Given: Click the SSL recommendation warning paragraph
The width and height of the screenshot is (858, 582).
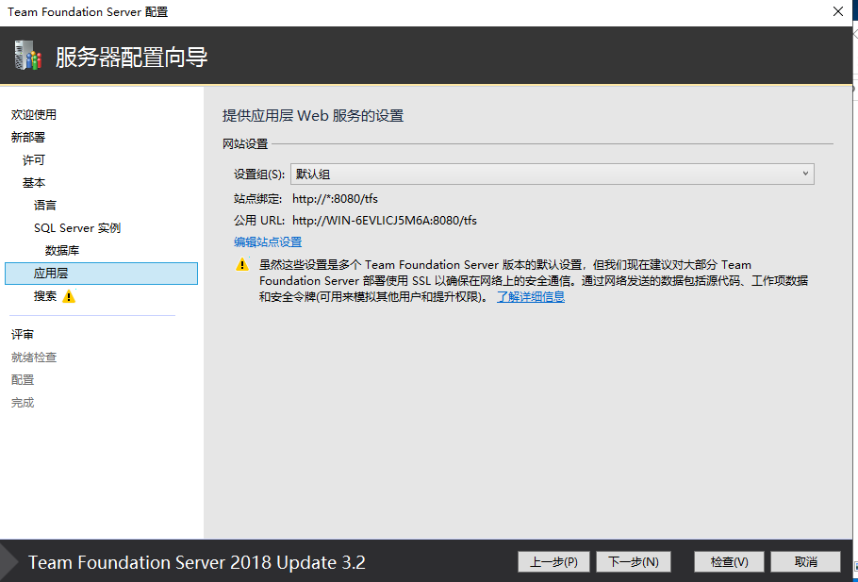Looking at the screenshot, I should point(534,281).
